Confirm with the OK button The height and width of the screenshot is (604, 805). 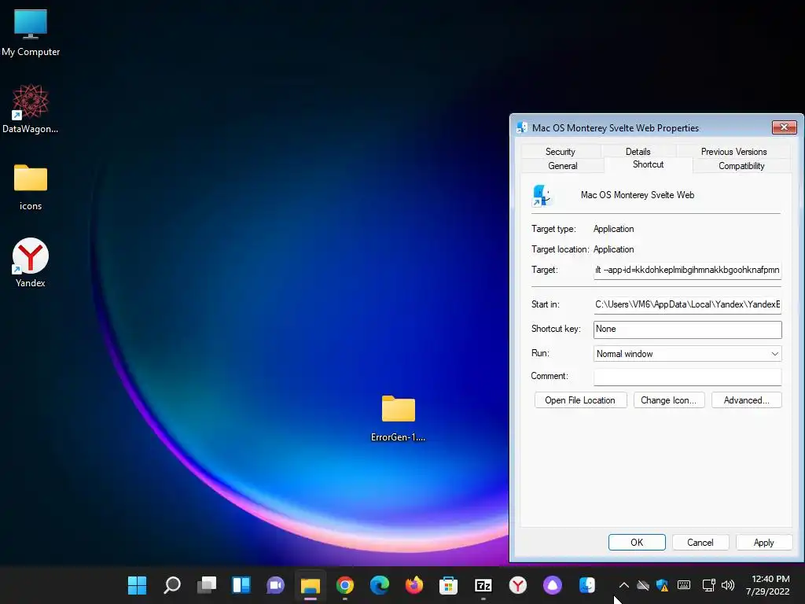[637, 543]
